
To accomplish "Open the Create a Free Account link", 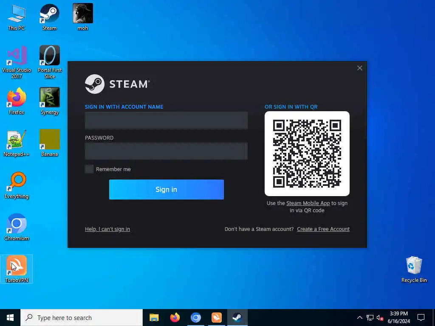I will [323, 229].
